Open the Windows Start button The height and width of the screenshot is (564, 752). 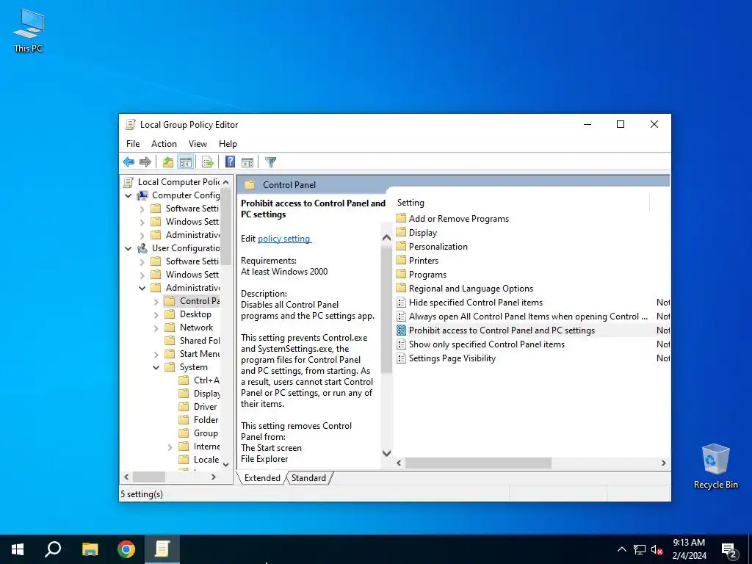[18, 549]
